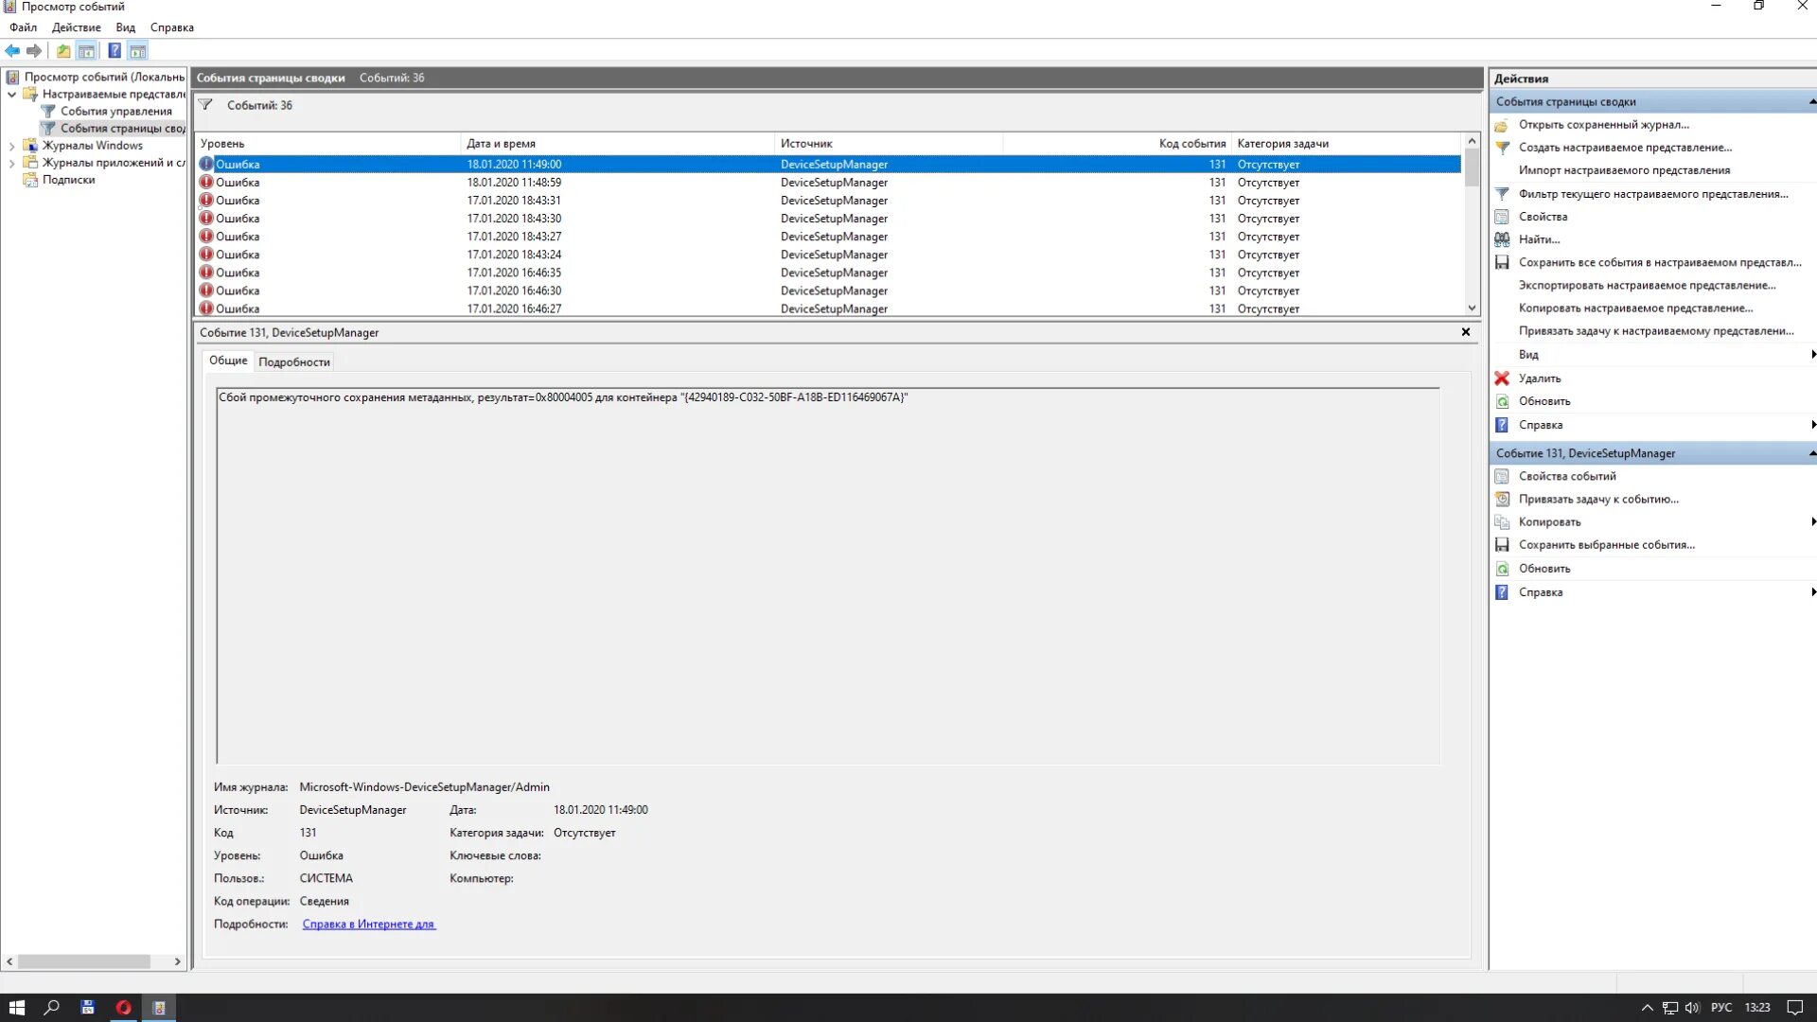The height and width of the screenshot is (1022, 1817).
Task: Expand Журналы Windows tree node
Action: (x=11, y=146)
